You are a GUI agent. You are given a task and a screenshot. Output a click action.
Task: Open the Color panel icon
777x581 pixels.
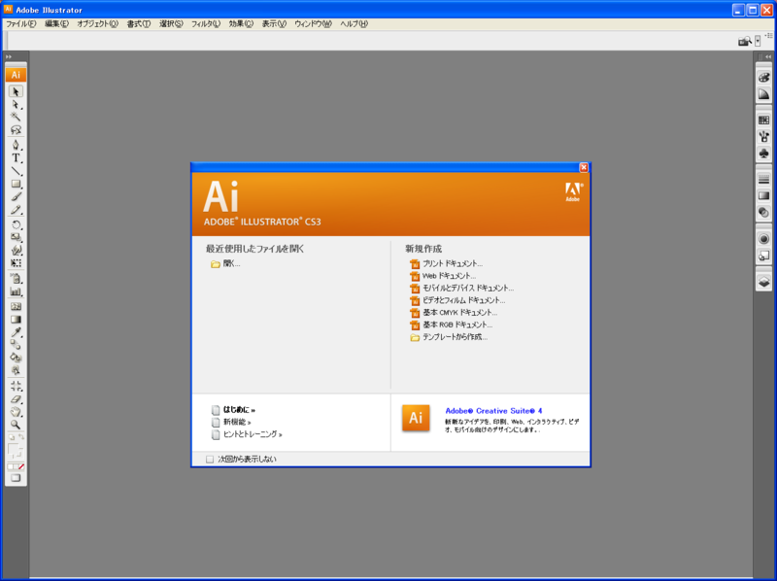coord(763,78)
